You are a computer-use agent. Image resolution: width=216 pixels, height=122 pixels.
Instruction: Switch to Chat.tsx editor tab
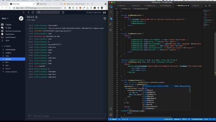122,5
